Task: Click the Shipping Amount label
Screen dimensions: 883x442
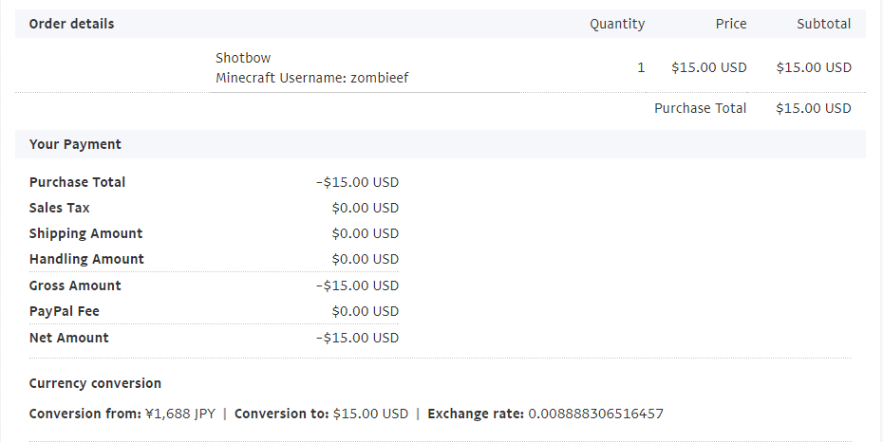Action: pos(85,233)
